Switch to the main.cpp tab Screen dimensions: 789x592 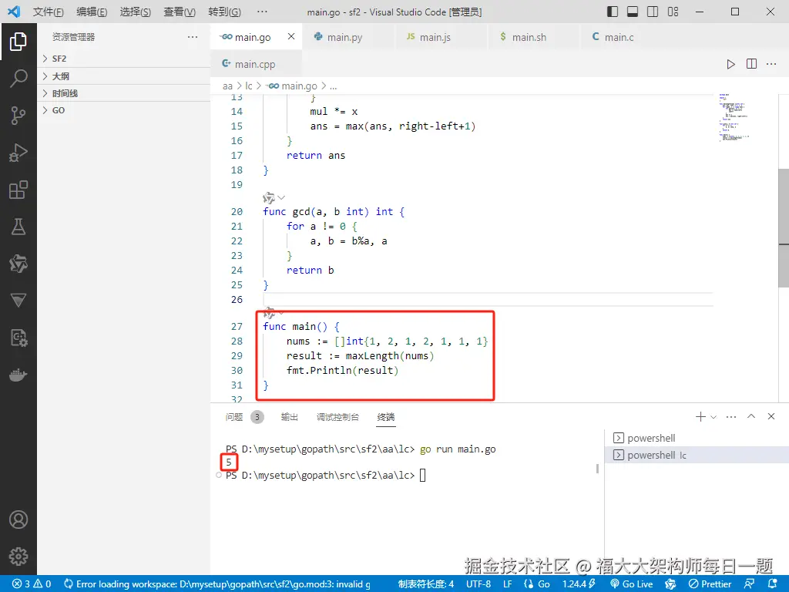(256, 64)
